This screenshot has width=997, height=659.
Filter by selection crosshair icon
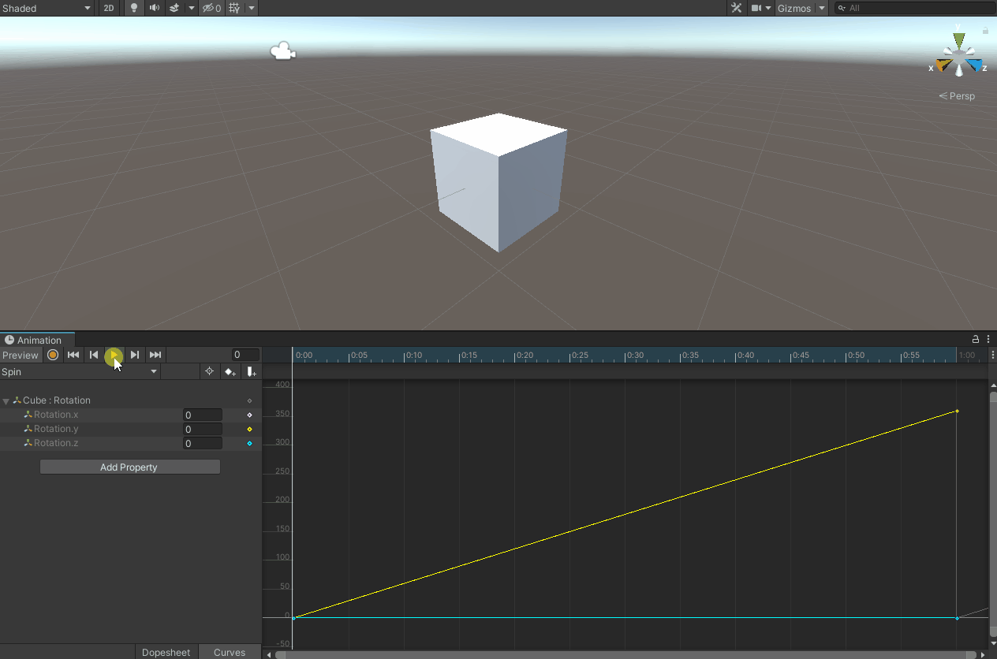(209, 372)
